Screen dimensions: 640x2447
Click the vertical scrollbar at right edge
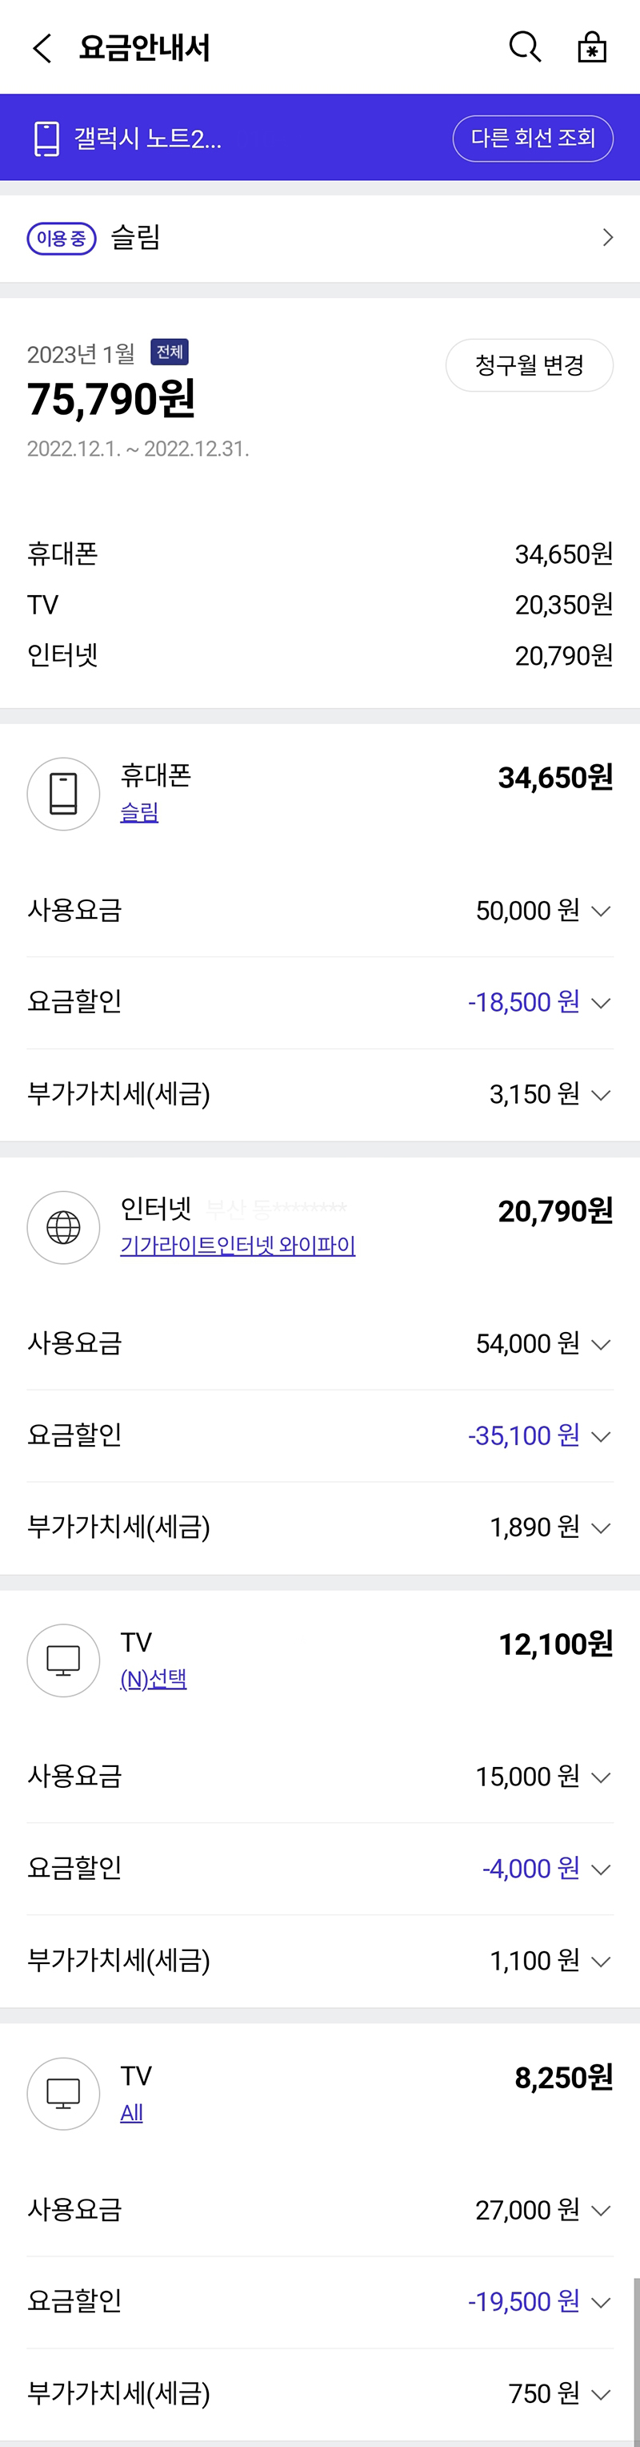(636, 2356)
